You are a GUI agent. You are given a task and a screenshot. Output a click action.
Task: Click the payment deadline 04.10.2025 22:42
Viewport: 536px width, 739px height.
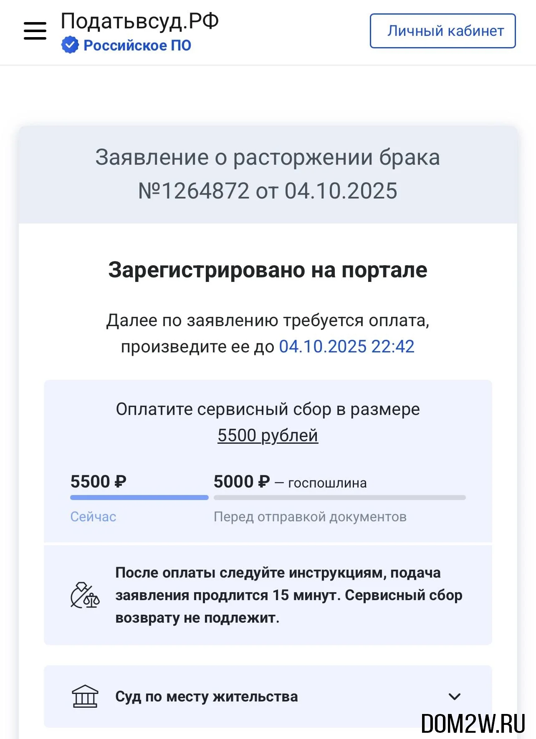346,347
